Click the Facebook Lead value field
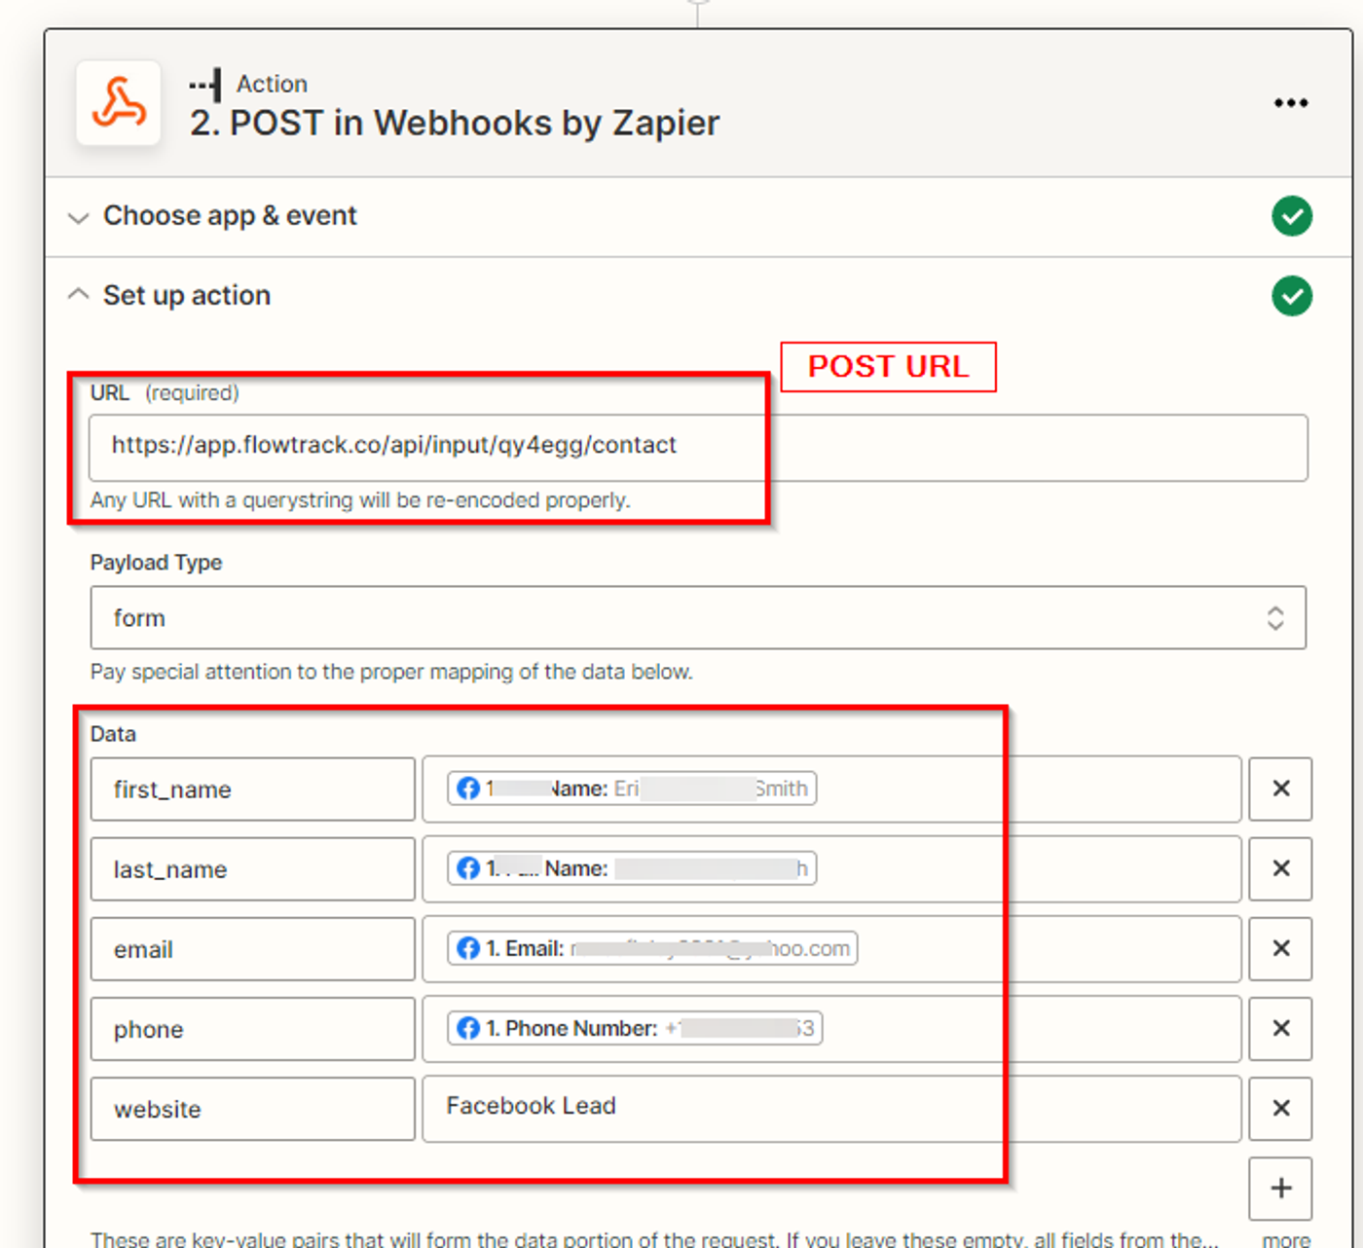Screen dimensions: 1363x1248 tap(830, 1108)
